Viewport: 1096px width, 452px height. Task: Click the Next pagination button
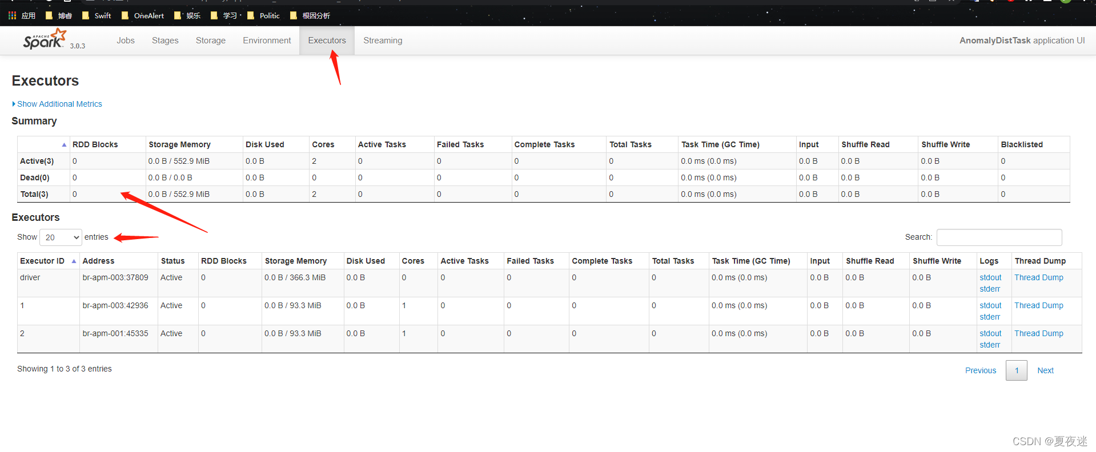(x=1045, y=370)
